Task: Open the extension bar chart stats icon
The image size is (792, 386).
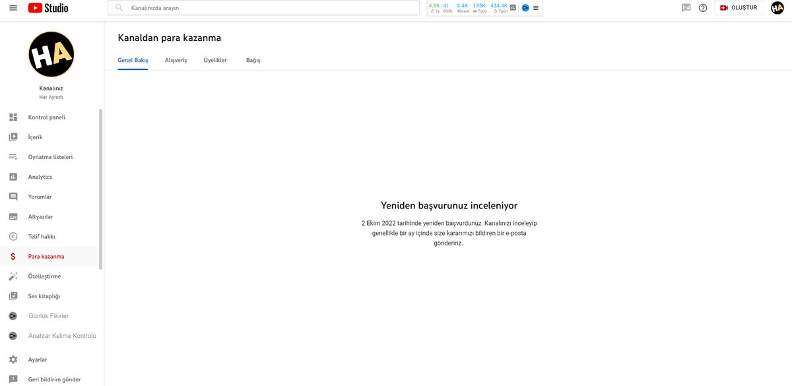Action: pos(513,8)
